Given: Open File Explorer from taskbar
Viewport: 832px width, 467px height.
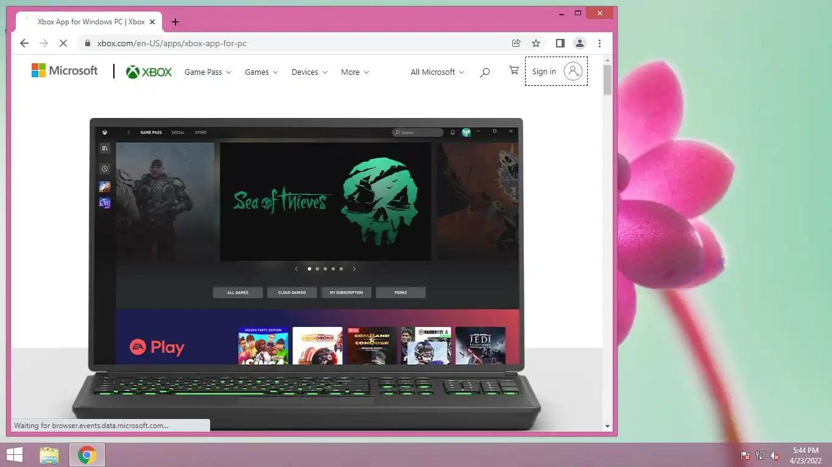Looking at the screenshot, I should coord(49,455).
